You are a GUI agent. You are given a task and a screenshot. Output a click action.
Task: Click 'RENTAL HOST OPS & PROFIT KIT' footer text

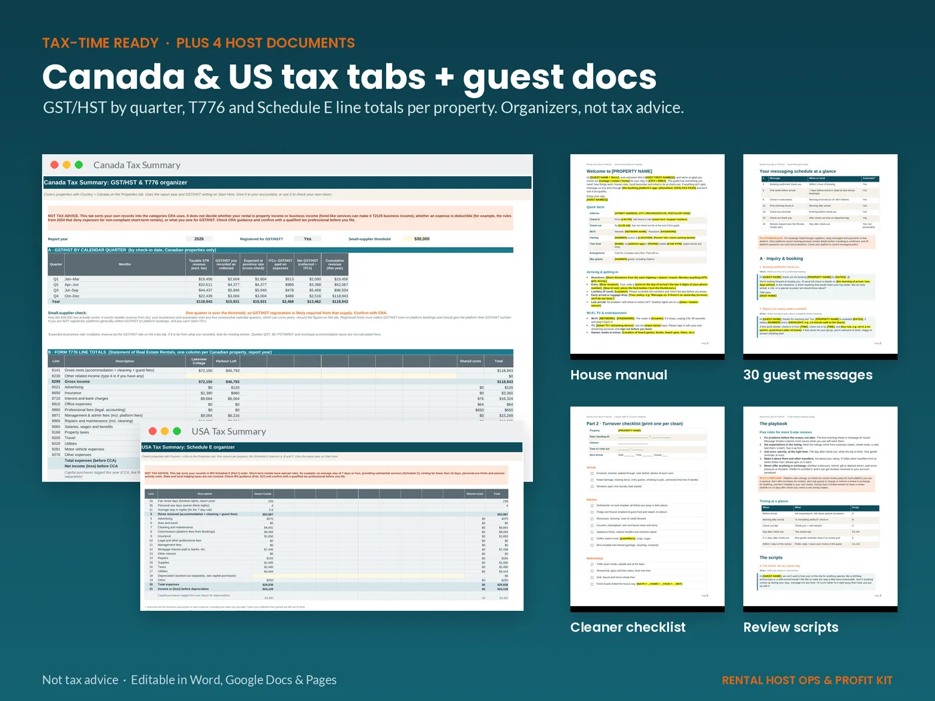click(x=807, y=680)
